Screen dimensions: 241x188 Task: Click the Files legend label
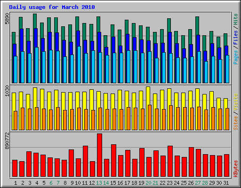[236, 38]
